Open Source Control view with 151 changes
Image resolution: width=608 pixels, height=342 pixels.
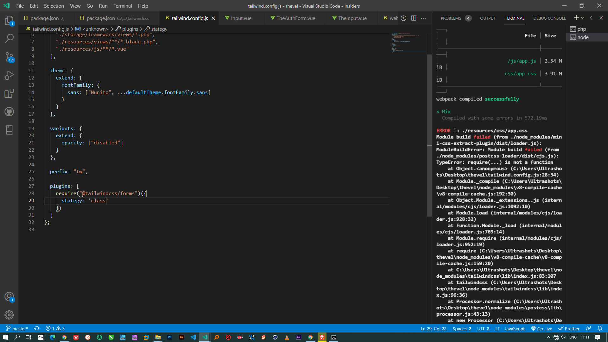pyautogui.click(x=9, y=57)
